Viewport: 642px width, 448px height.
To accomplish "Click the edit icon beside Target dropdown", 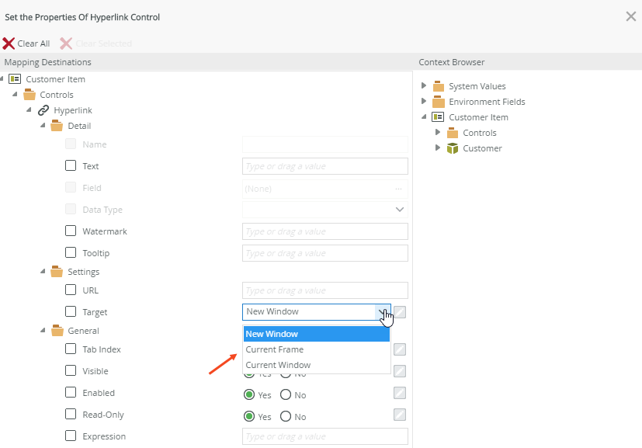I will pos(400,312).
